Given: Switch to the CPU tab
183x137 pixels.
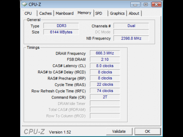Looking at the screenshot, I should point(30,13).
